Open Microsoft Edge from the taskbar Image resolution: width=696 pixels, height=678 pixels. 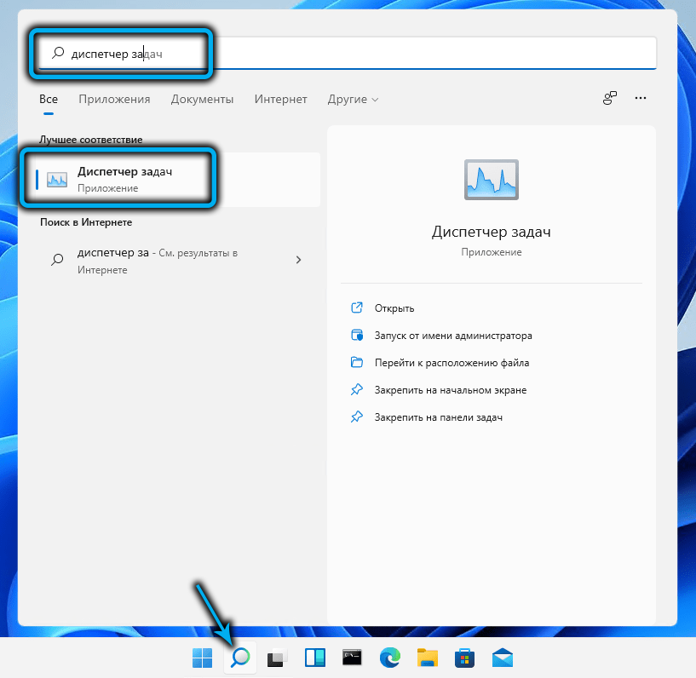point(390,658)
